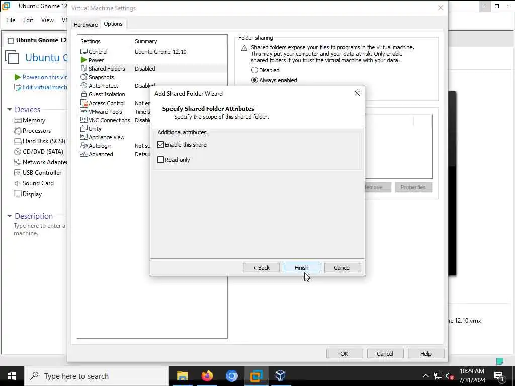Open the VirtualBox cube taskbar icon
Viewport: 515px width, 386px height.
coord(280,376)
